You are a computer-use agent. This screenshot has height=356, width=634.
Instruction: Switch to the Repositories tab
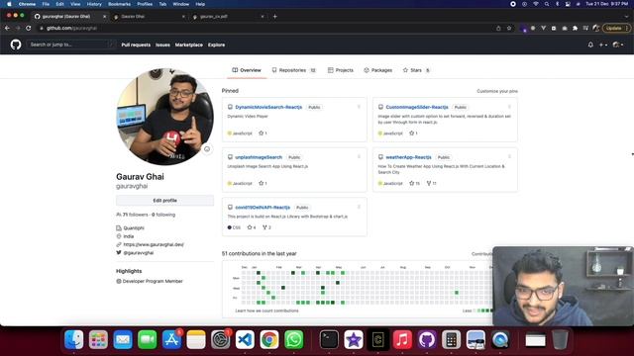tap(294, 70)
